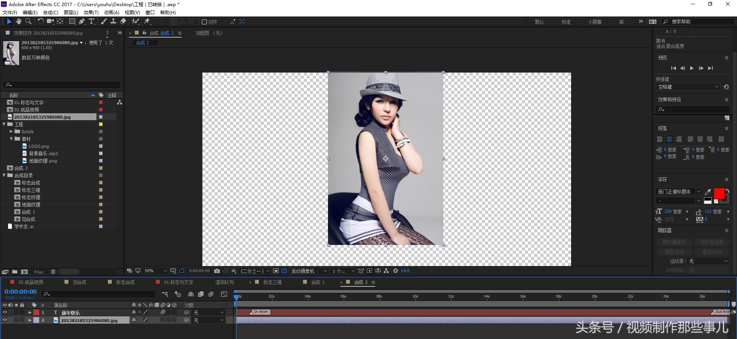Open the 活动摄像机 camera view dropdown
The image size is (737, 339).
(309, 271)
